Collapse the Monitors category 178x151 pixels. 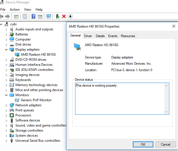click(x=6, y=95)
